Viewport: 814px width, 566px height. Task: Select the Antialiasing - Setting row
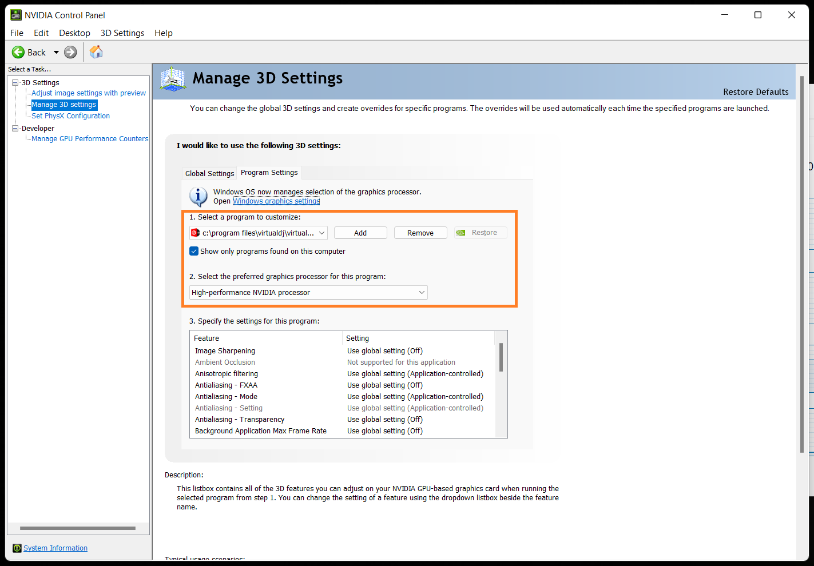pyautogui.click(x=342, y=408)
